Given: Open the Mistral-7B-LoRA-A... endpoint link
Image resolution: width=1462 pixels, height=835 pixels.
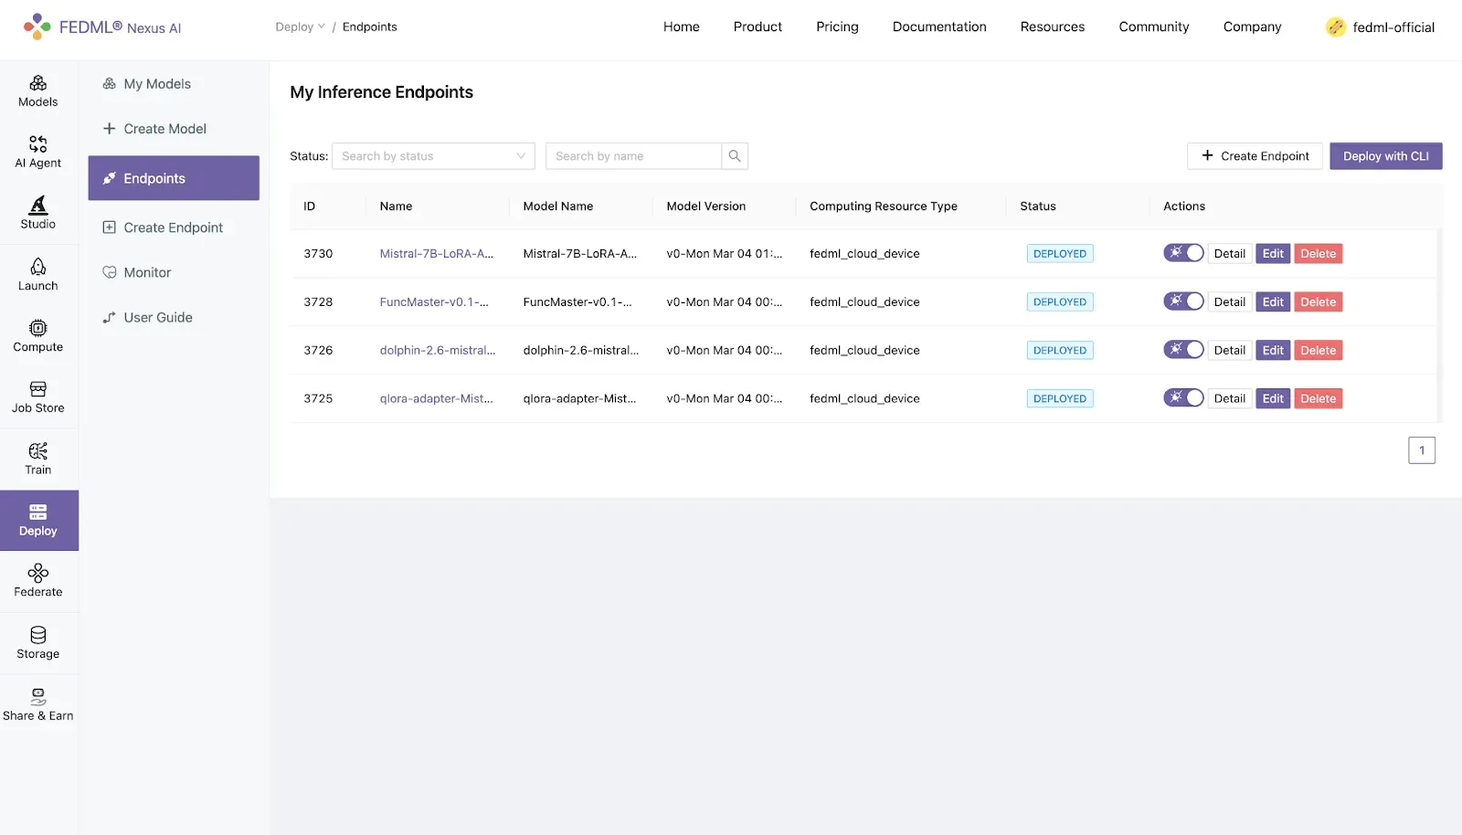Looking at the screenshot, I should tap(437, 254).
